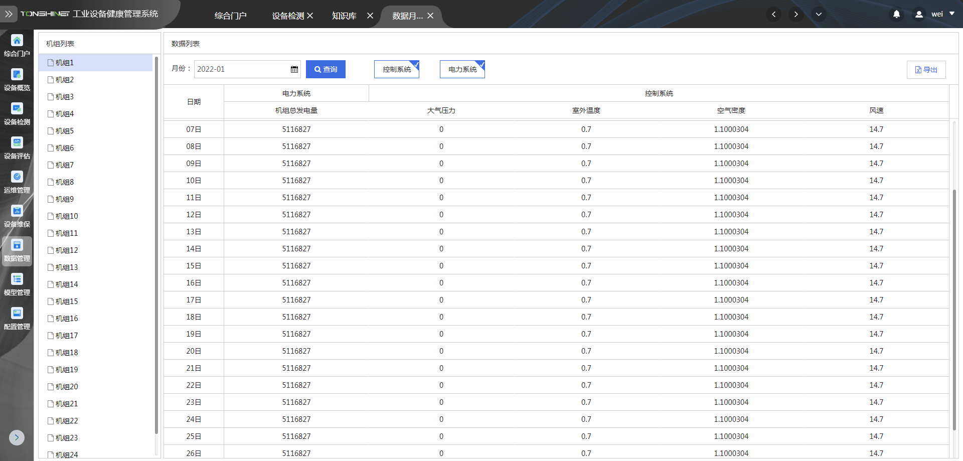Click the 查询 search button
Viewport: 963px width, 461px height.
coord(326,69)
